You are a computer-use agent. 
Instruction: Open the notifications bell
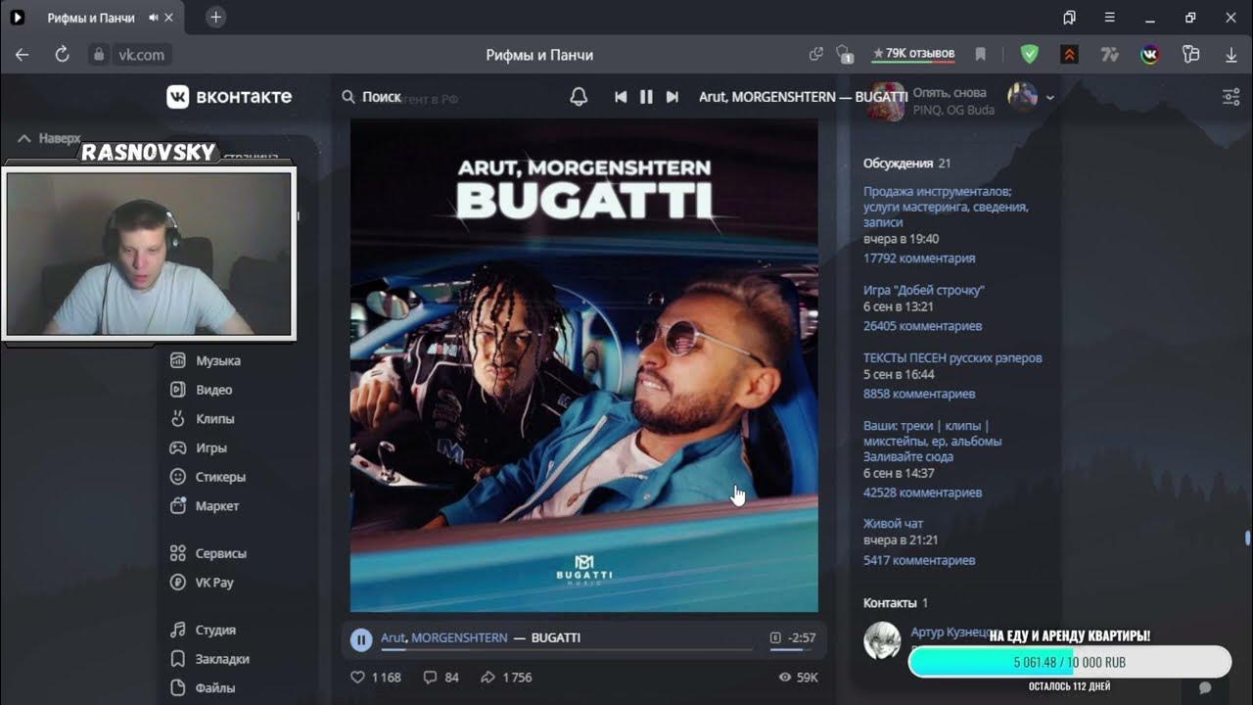[579, 97]
